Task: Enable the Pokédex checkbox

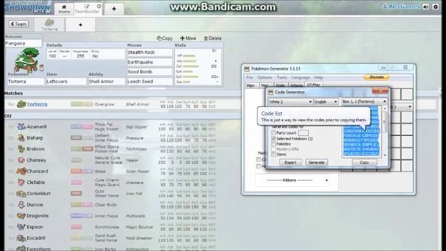Action: pos(274,144)
